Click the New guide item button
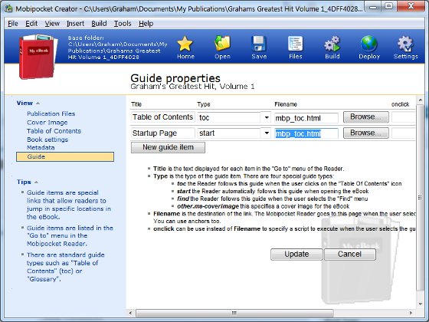Image resolution: width=429 pixels, height=322 pixels. click(168, 147)
